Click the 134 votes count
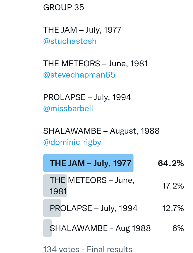Image resolution: width=193 pixels, height=253 pixels. tap(61, 249)
